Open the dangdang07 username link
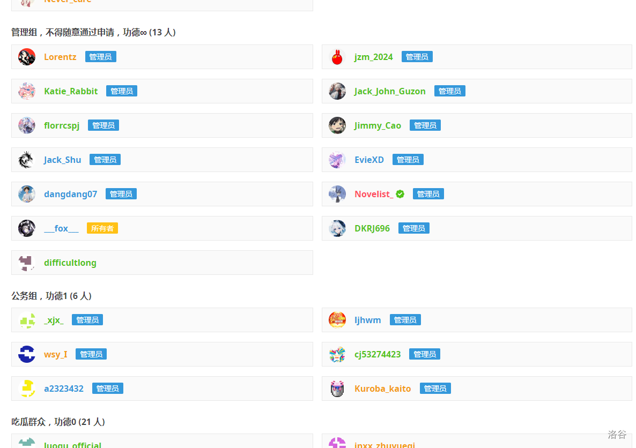This screenshot has height=448, width=636. (x=71, y=194)
